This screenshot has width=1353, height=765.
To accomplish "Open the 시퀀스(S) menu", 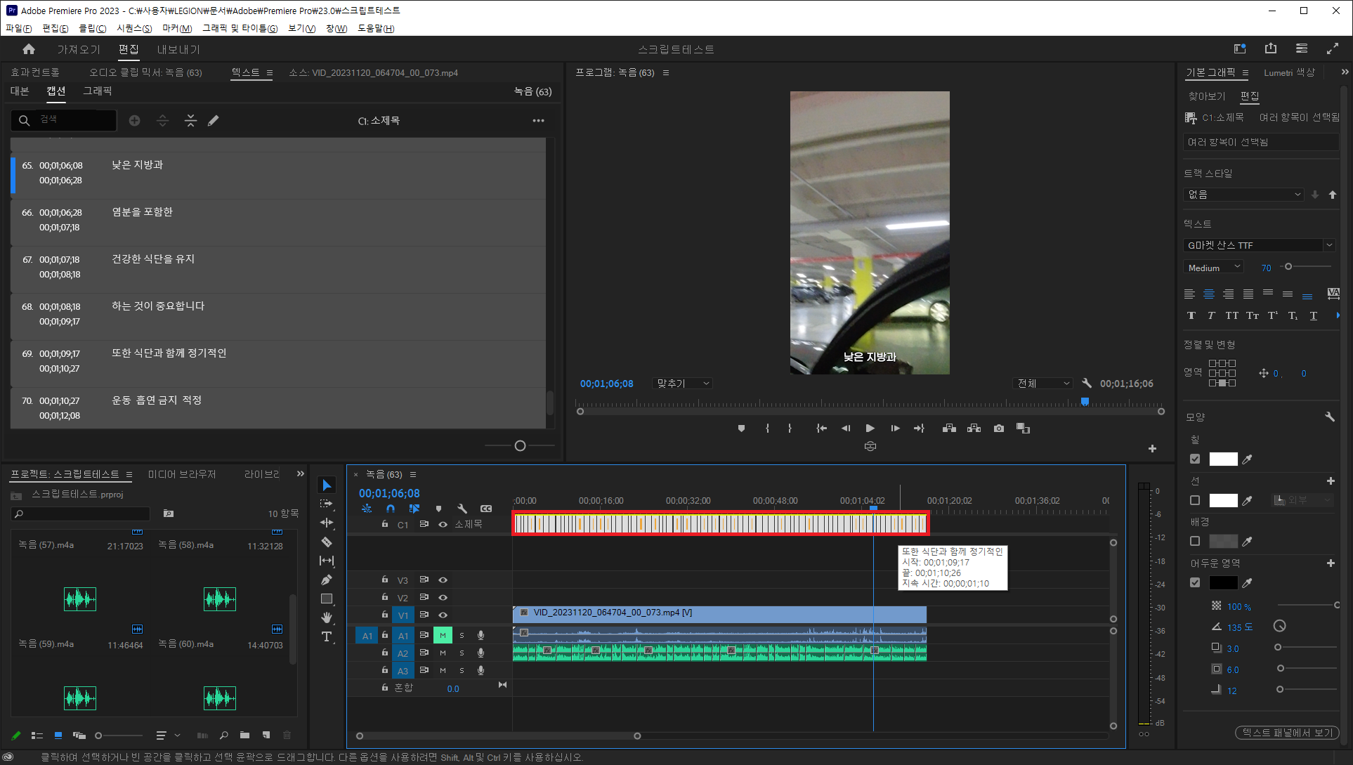I will point(133,28).
